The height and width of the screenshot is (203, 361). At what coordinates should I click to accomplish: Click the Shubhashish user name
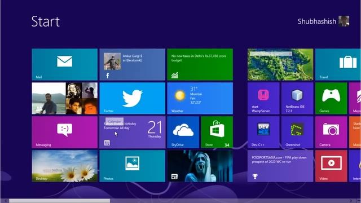click(317, 21)
